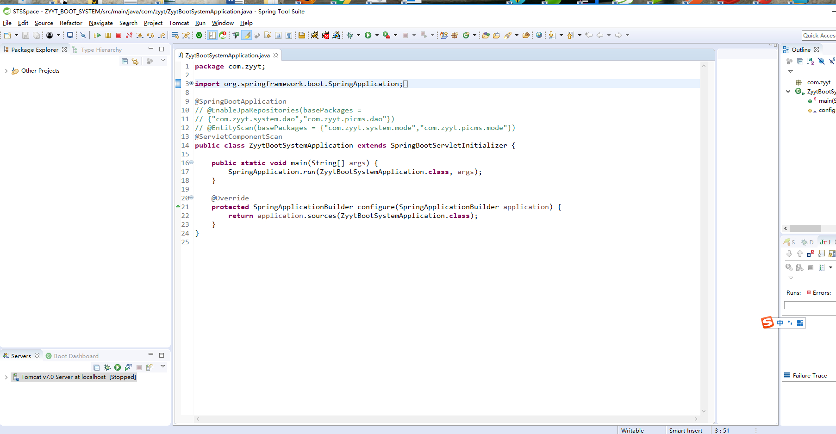Click the Stop Tomcat cat icon
836x434 pixels.
[326, 35]
